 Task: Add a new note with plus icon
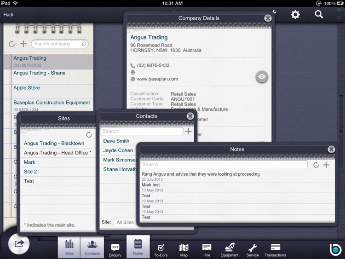326,165
